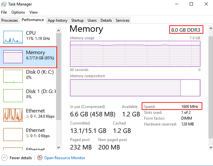Open the Disk 0 performance thumbnail
This screenshot has height=166, width=213.
(13, 76)
